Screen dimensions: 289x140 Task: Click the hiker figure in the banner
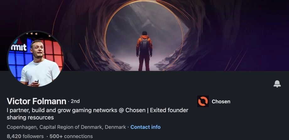(x=144, y=51)
